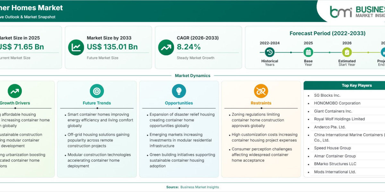Select the US$ 135.01 Bn value

pyautogui.click(x=112, y=47)
